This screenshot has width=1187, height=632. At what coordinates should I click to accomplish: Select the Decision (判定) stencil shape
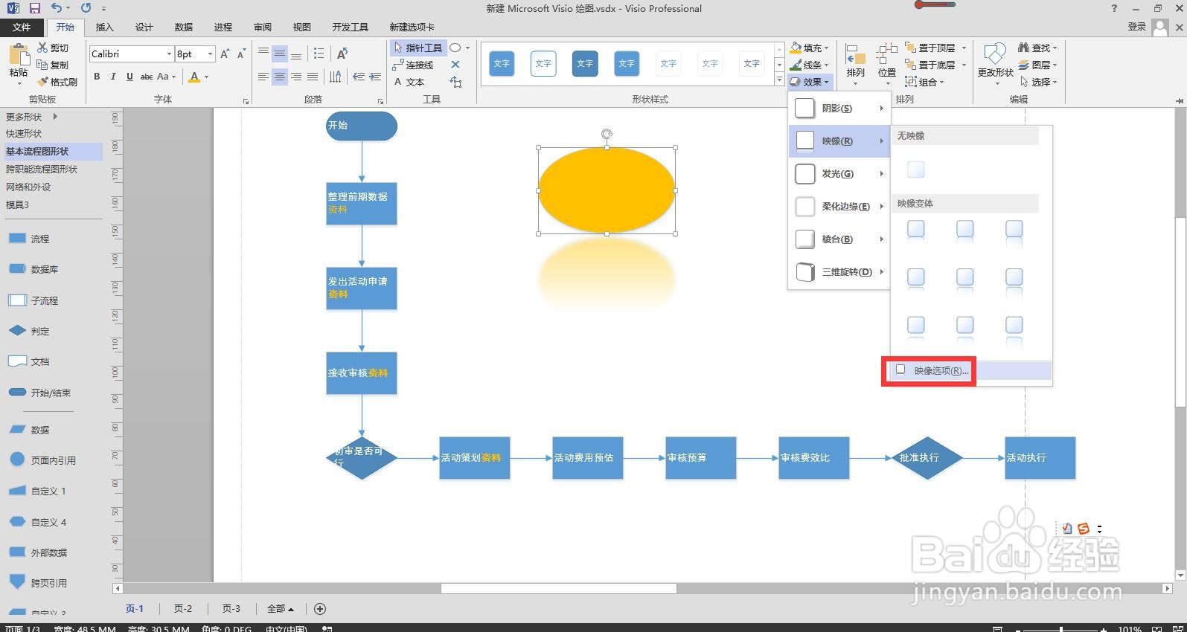[28, 331]
